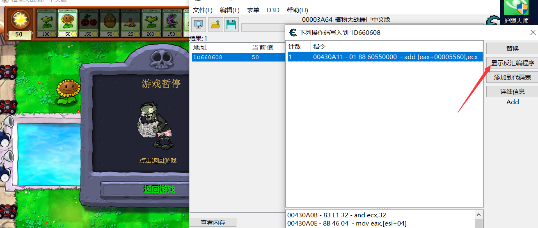Select the Wall-nut seed packet
Viewport: 538px width, 228px height.
(109, 23)
